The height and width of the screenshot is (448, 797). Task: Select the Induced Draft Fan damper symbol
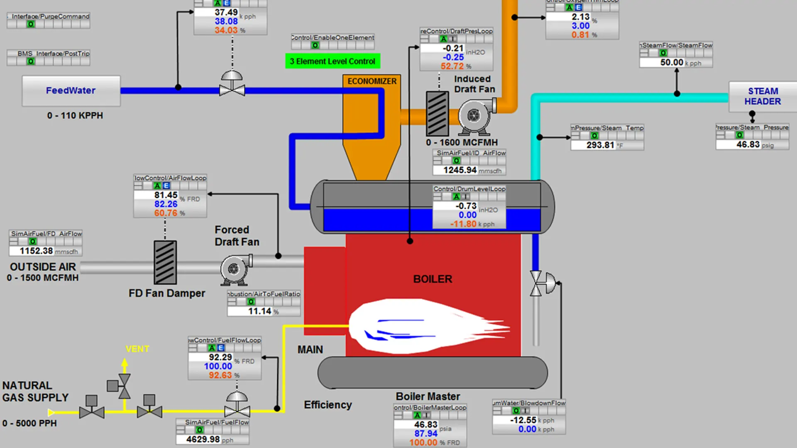click(438, 113)
